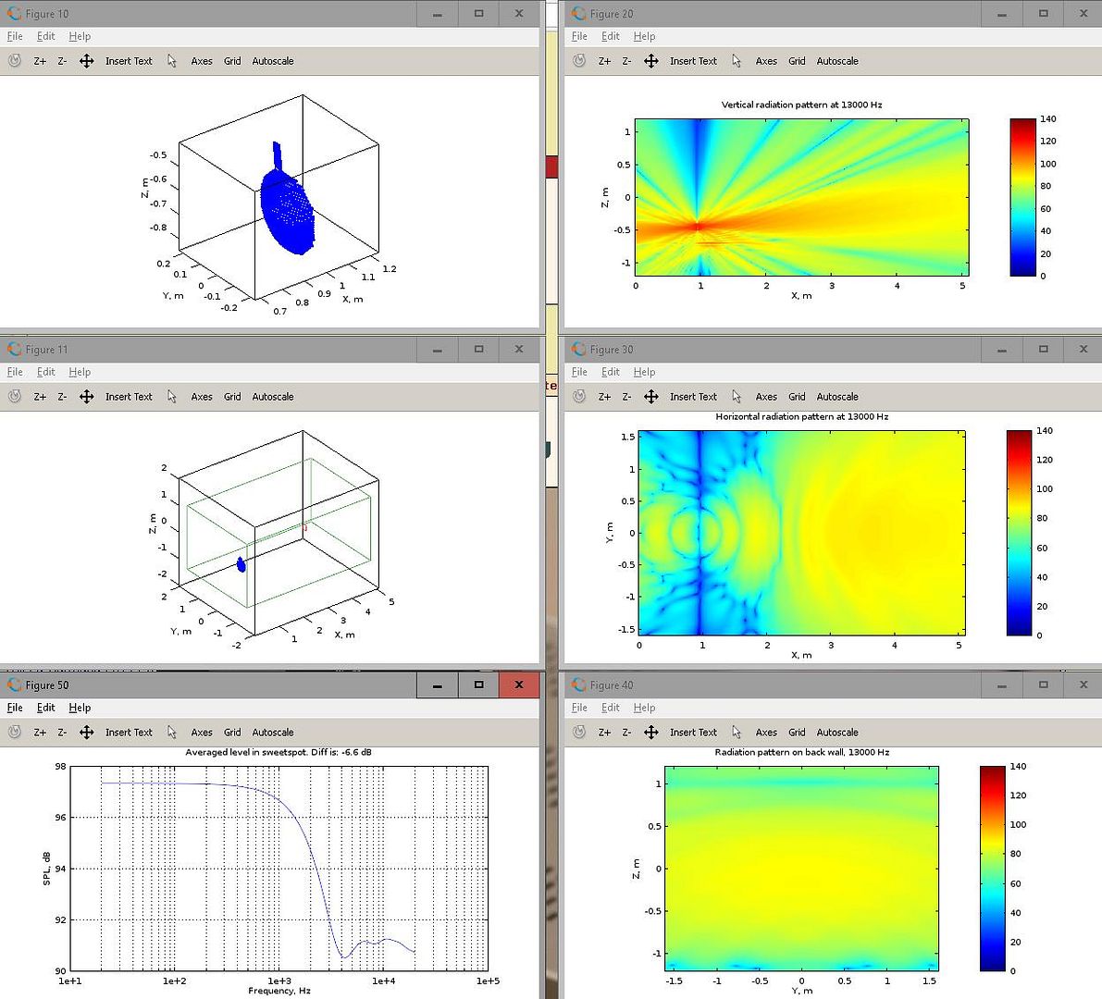Screen dimensions: 1102x999
Task: Open the File menu in Figure 10
Action: pyautogui.click(x=15, y=36)
